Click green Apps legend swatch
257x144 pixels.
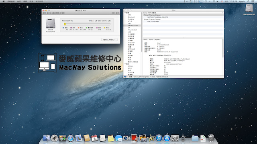click(x=86, y=28)
